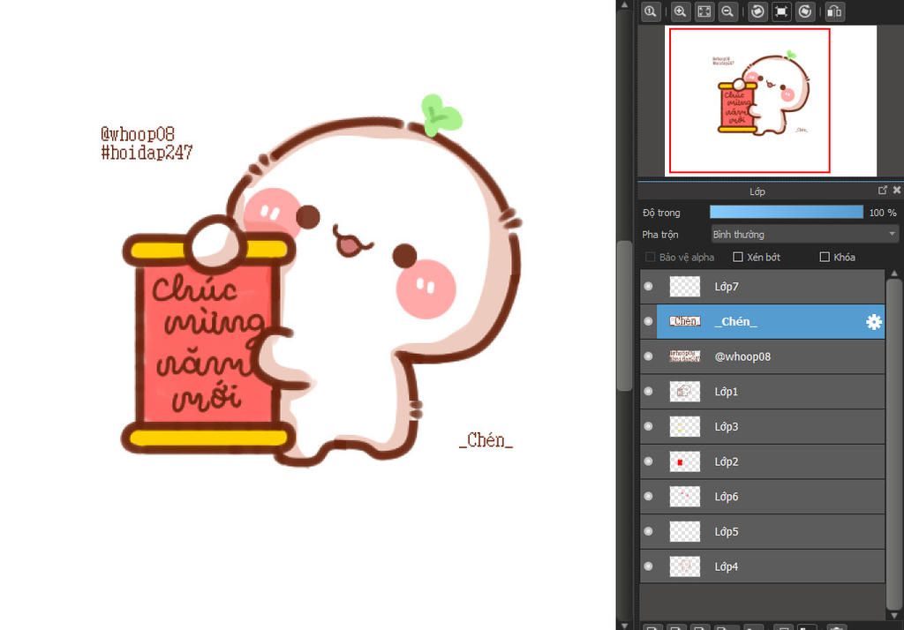Reset canvas rotation icon
This screenshot has width=904, height=630.
click(x=781, y=11)
